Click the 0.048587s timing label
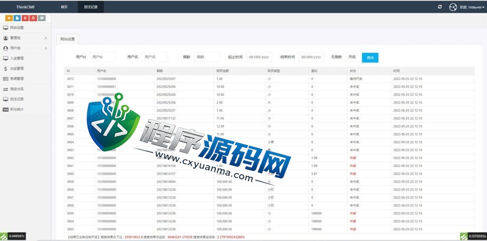 [16, 236]
